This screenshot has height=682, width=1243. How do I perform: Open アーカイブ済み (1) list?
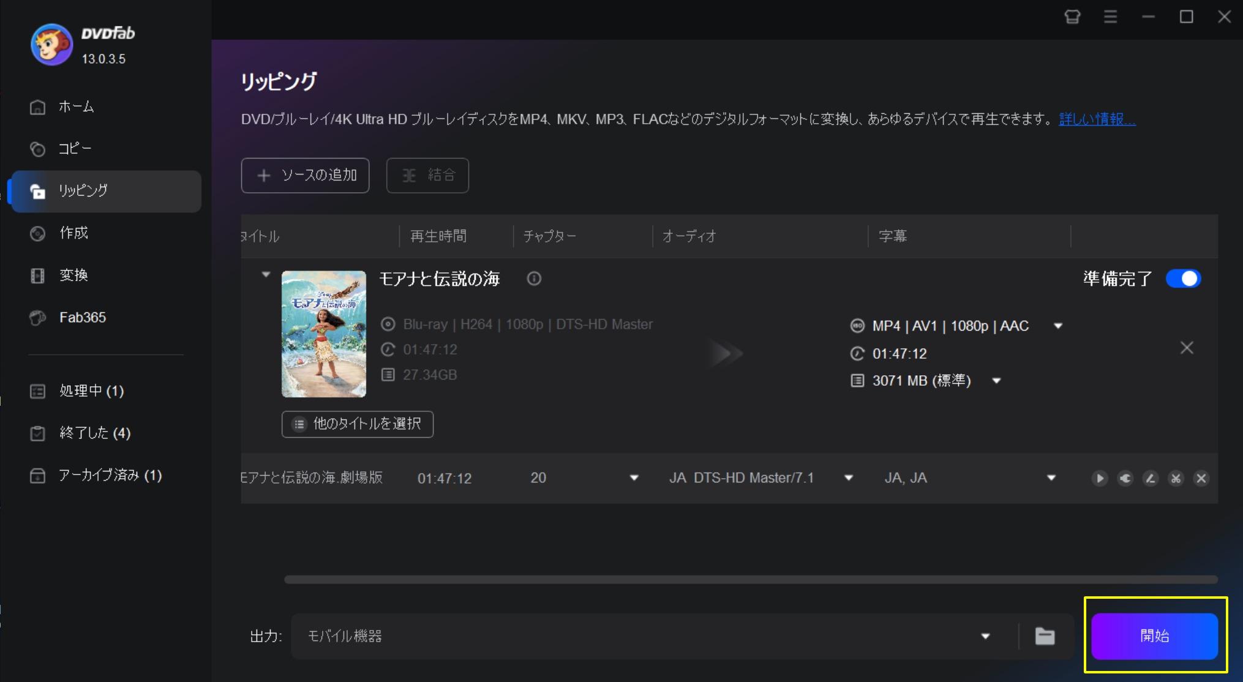click(107, 476)
